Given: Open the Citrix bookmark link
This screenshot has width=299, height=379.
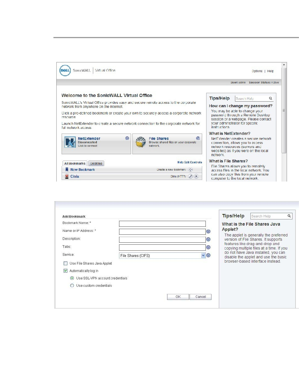Looking at the screenshot, I should click(75, 176).
